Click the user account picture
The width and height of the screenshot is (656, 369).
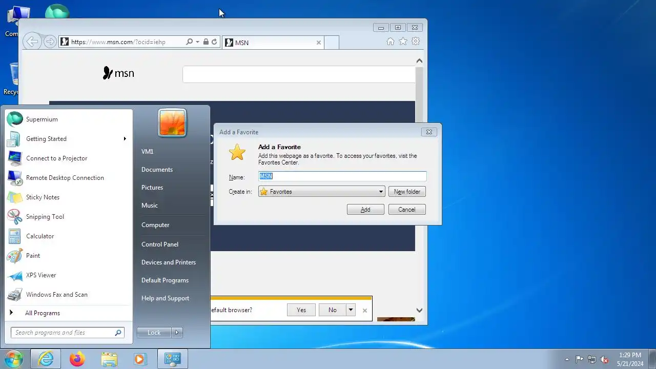172,122
